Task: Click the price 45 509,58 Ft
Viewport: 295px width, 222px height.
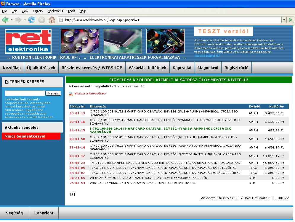Action: 273,163
